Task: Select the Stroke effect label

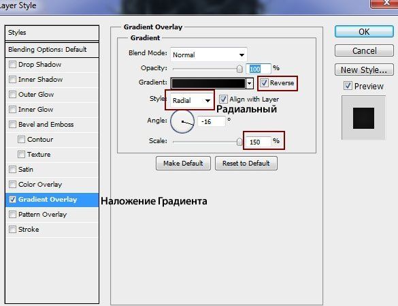Action: 29,230
